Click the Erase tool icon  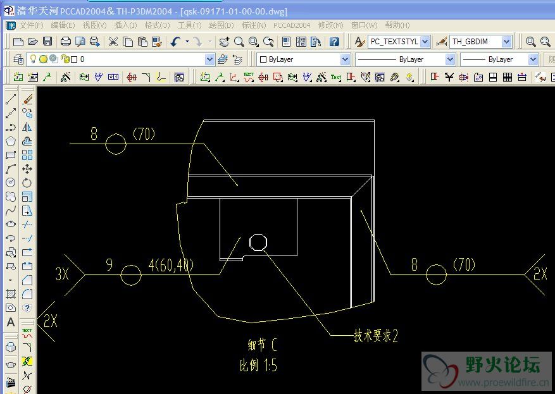(x=27, y=99)
